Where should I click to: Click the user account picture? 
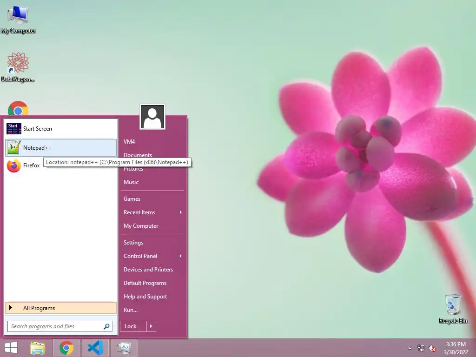[152, 117]
